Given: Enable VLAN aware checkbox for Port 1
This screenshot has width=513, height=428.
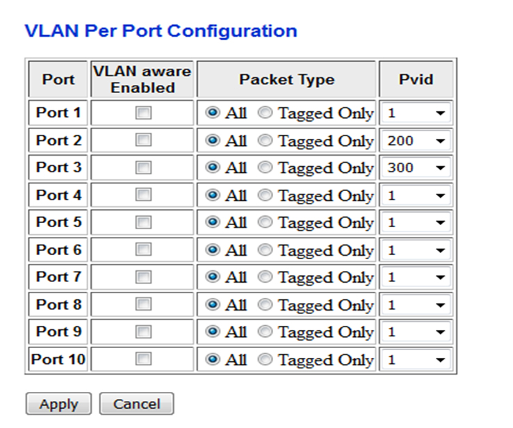Looking at the screenshot, I should click(x=143, y=113).
